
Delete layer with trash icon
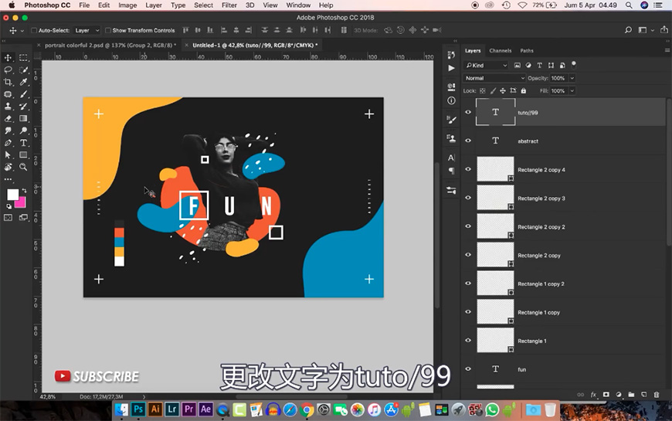pyautogui.click(x=656, y=395)
